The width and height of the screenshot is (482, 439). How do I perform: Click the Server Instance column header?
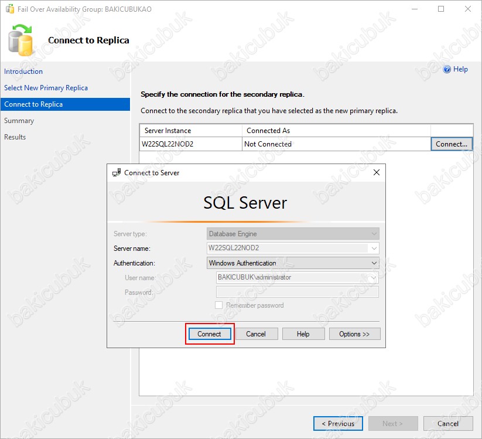pyautogui.click(x=190, y=131)
